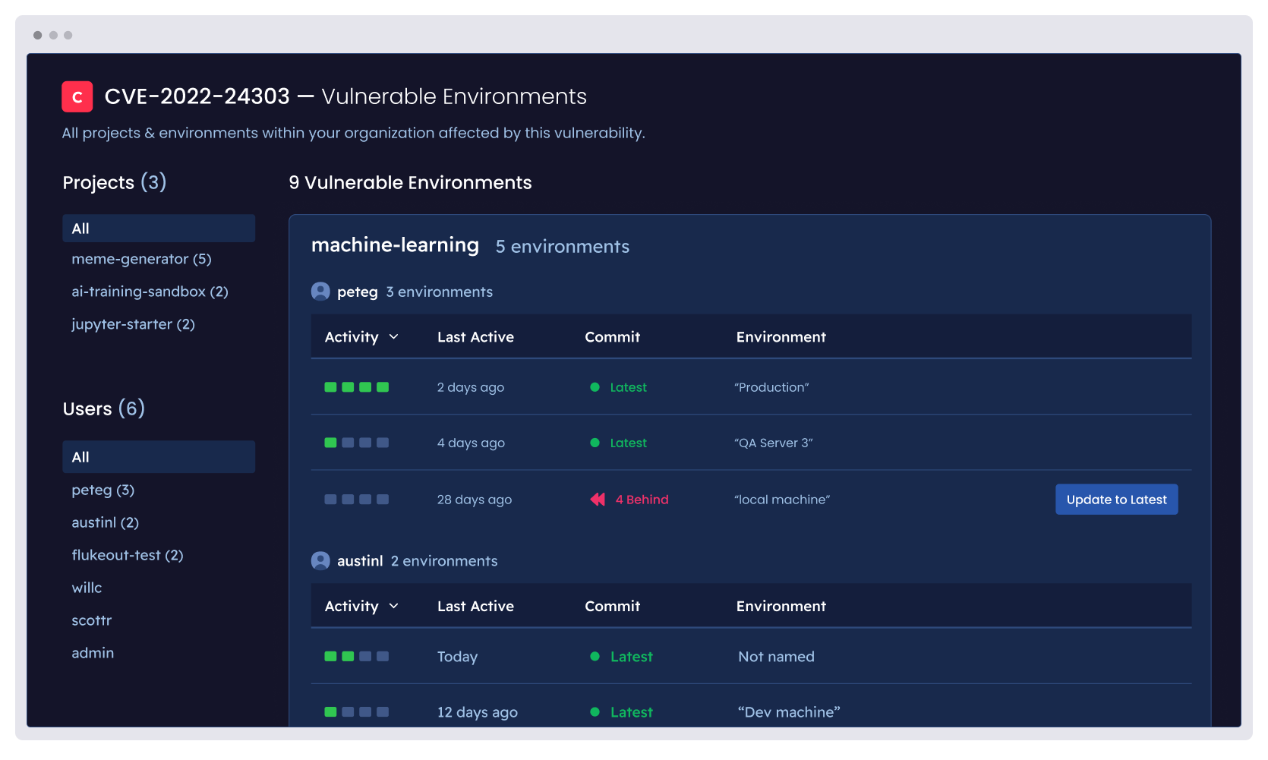
Task: Click the green status dot next to QA Server 3
Action: pyautogui.click(x=595, y=443)
